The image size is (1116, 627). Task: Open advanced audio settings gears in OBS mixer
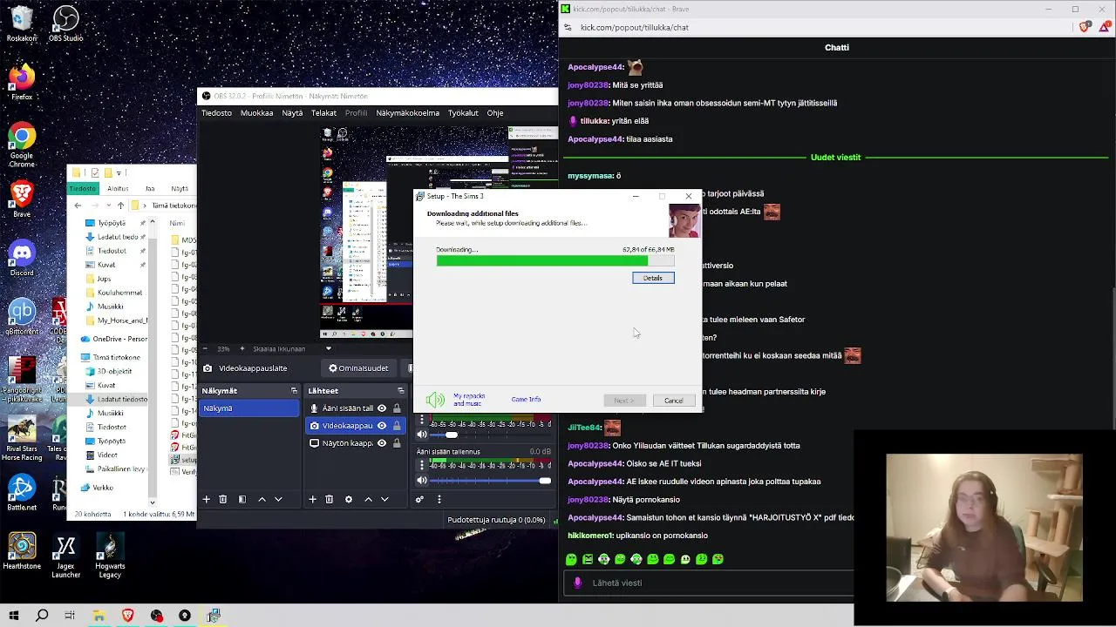pos(419,499)
